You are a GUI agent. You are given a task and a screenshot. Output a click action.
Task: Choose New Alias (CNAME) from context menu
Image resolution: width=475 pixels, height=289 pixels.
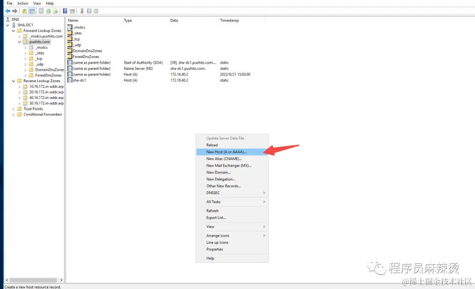tap(232, 159)
